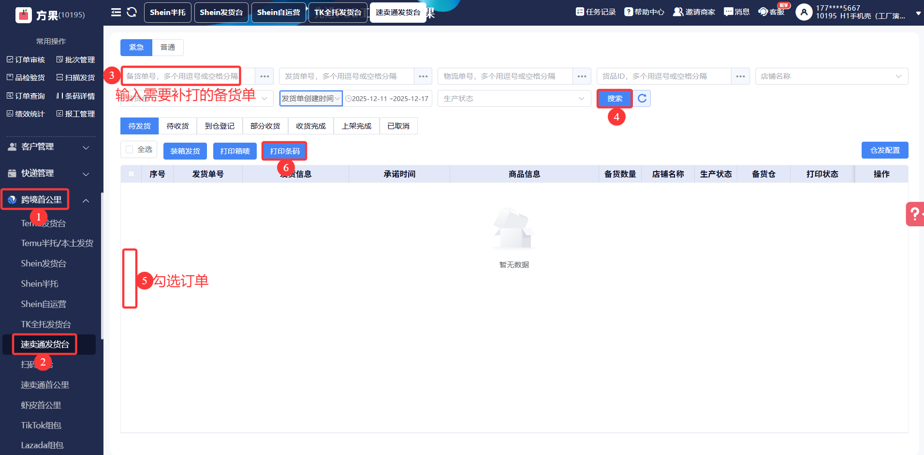Click the 方果 logo icon
The width and height of the screenshot is (924, 455).
24,15
